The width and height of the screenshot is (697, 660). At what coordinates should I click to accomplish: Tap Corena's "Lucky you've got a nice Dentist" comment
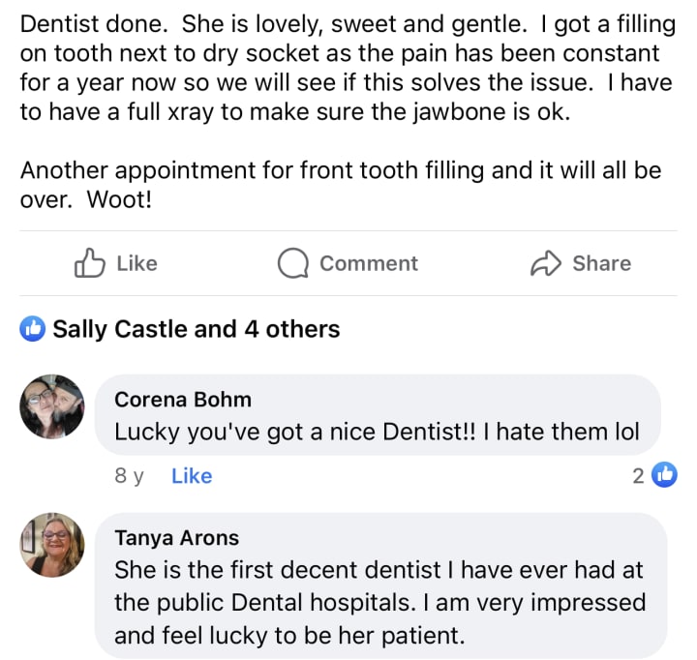[x=377, y=432]
